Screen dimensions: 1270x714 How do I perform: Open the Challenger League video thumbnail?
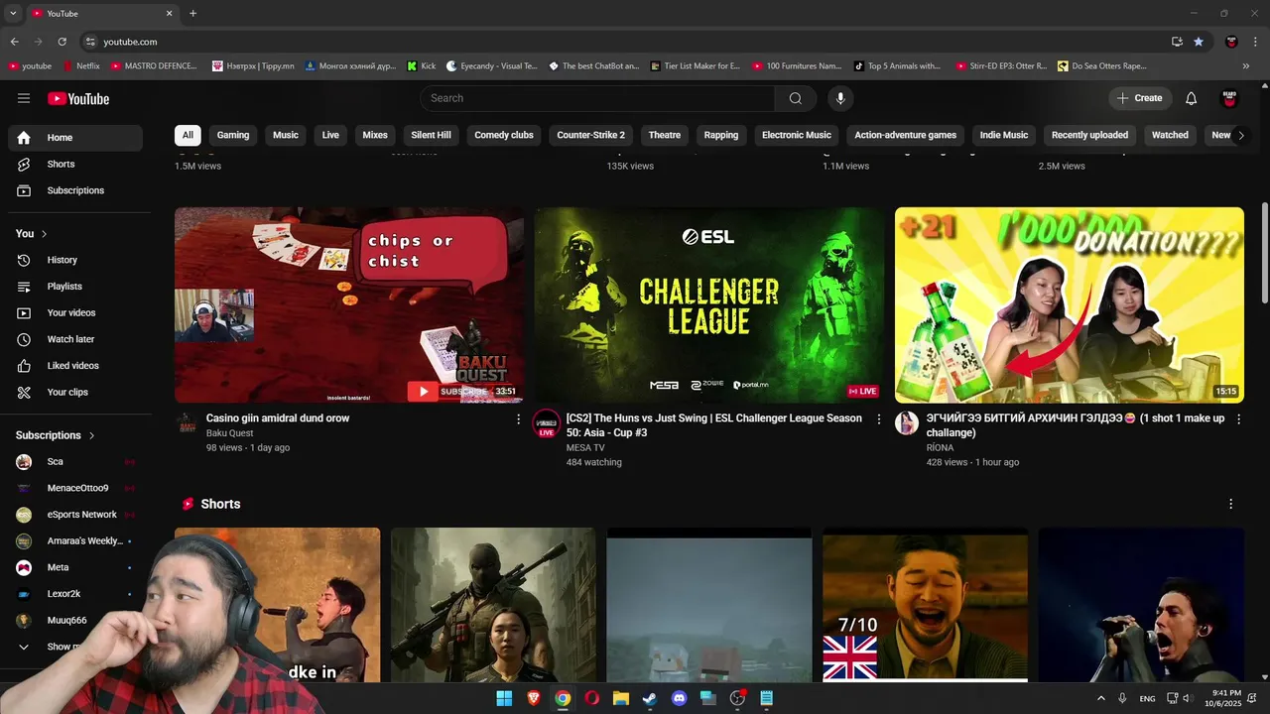(709, 304)
